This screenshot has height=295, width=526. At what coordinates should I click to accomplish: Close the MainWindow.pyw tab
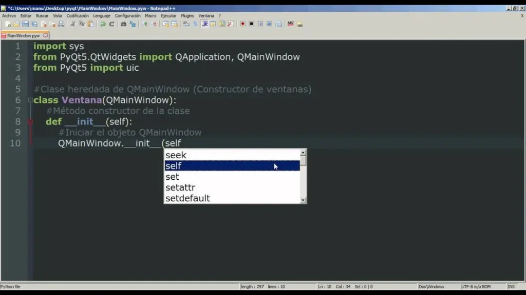(x=45, y=36)
